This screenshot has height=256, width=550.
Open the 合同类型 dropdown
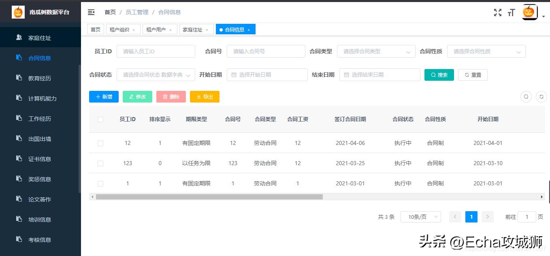pyautogui.click(x=376, y=51)
